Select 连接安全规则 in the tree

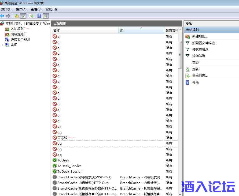20,40
